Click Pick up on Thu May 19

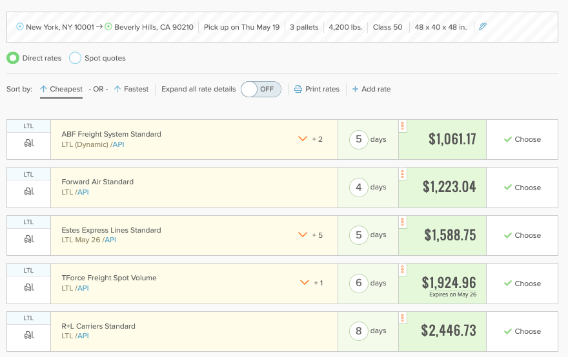pyautogui.click(x=241, y=27)
